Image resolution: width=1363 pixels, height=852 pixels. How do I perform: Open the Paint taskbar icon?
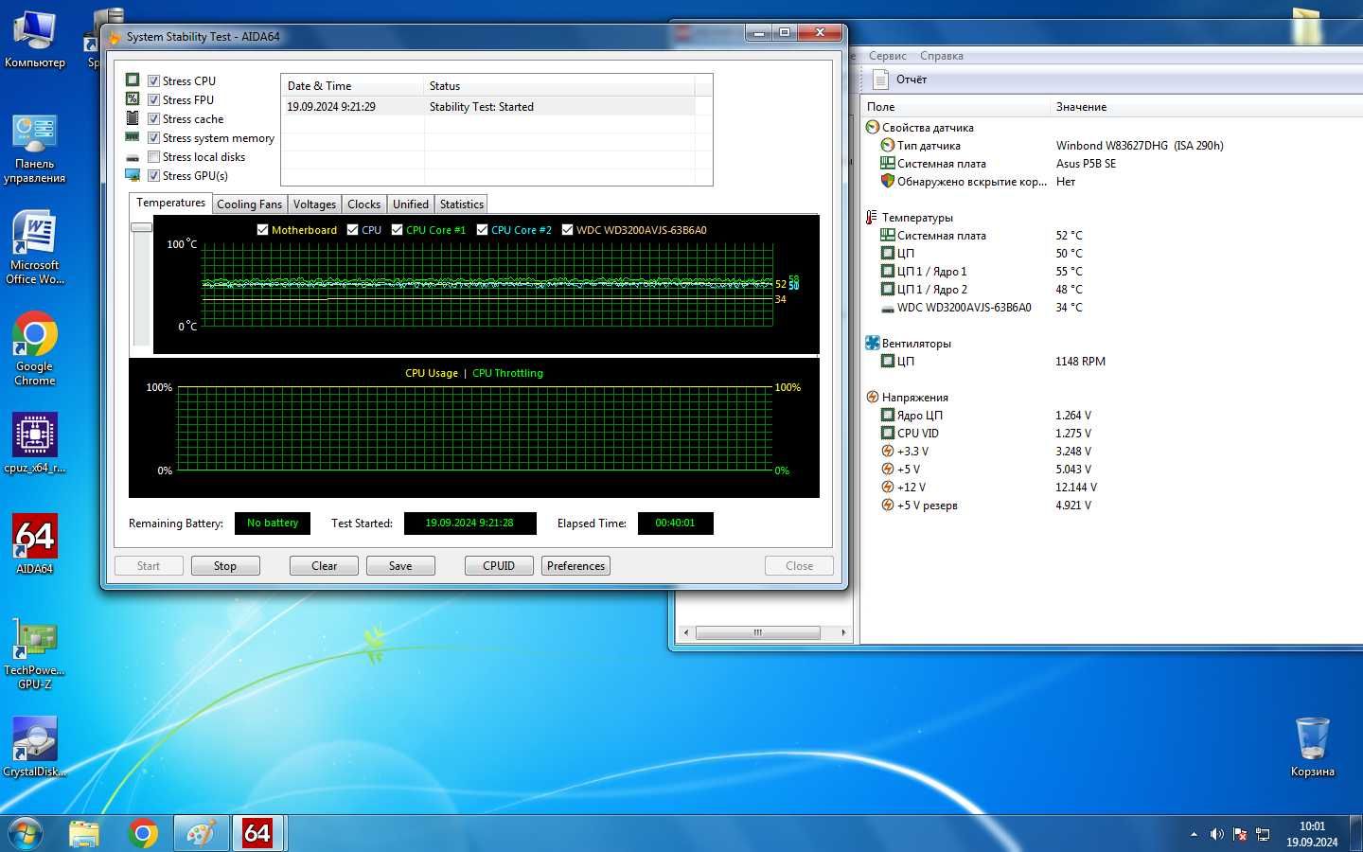201,833
